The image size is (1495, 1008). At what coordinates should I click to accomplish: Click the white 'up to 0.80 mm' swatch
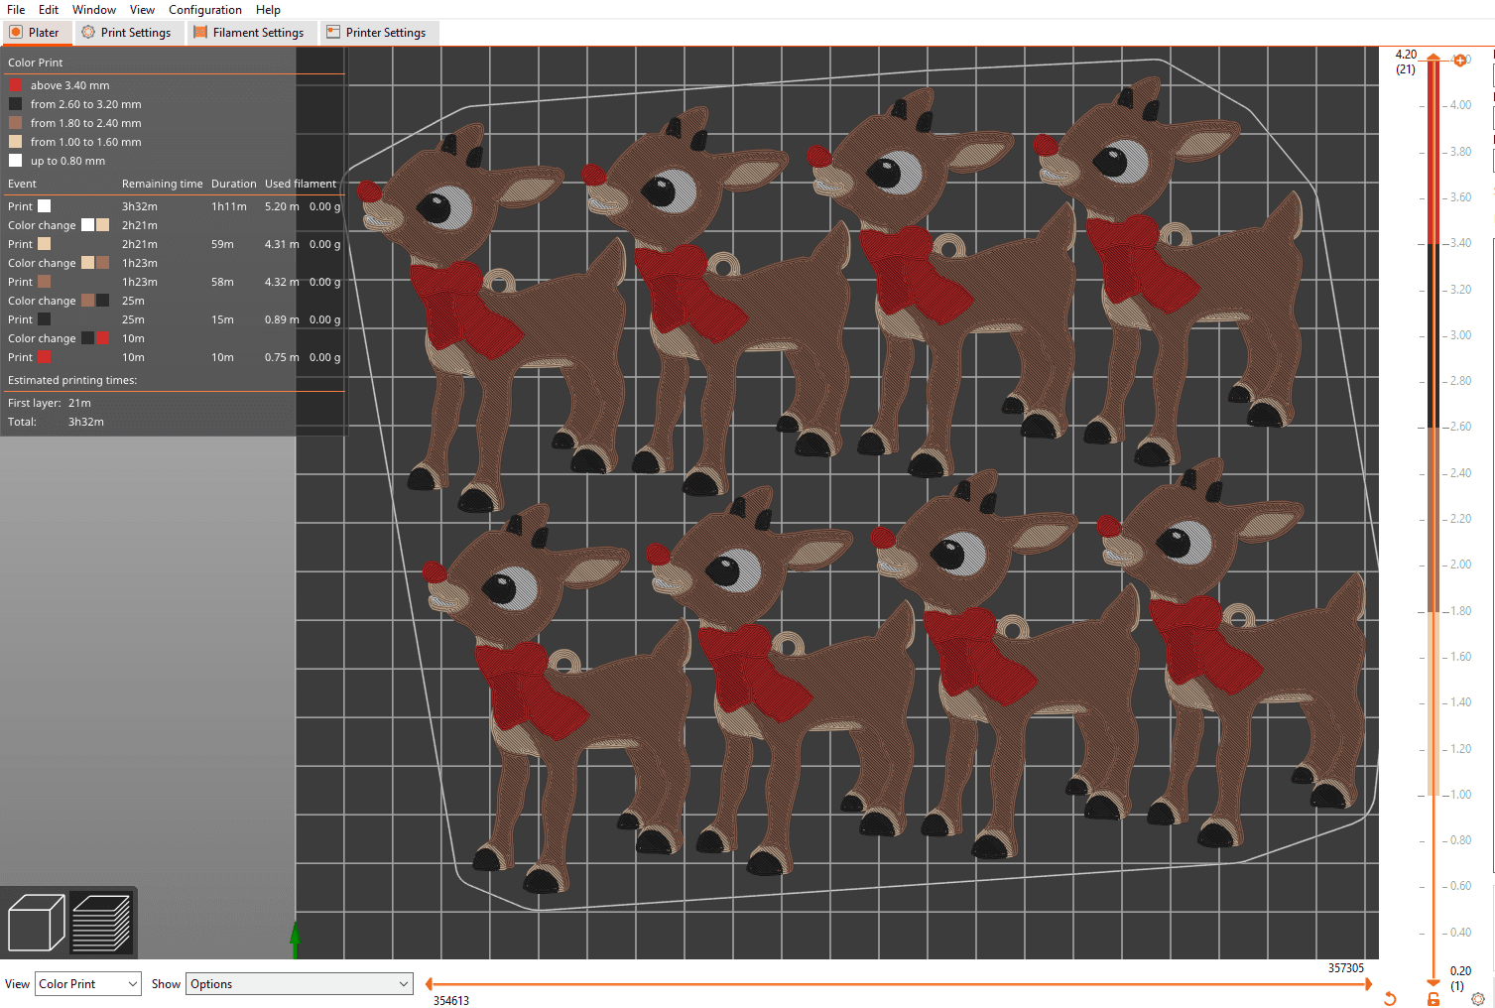[15, 161]
